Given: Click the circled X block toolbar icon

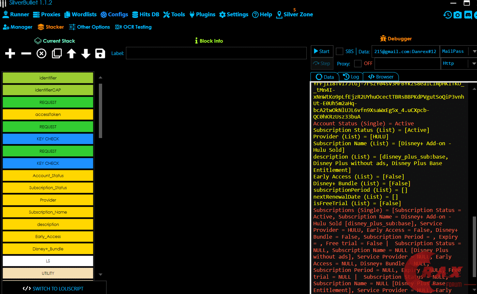Looking at the screenshot, I should [x=41, y=53].
